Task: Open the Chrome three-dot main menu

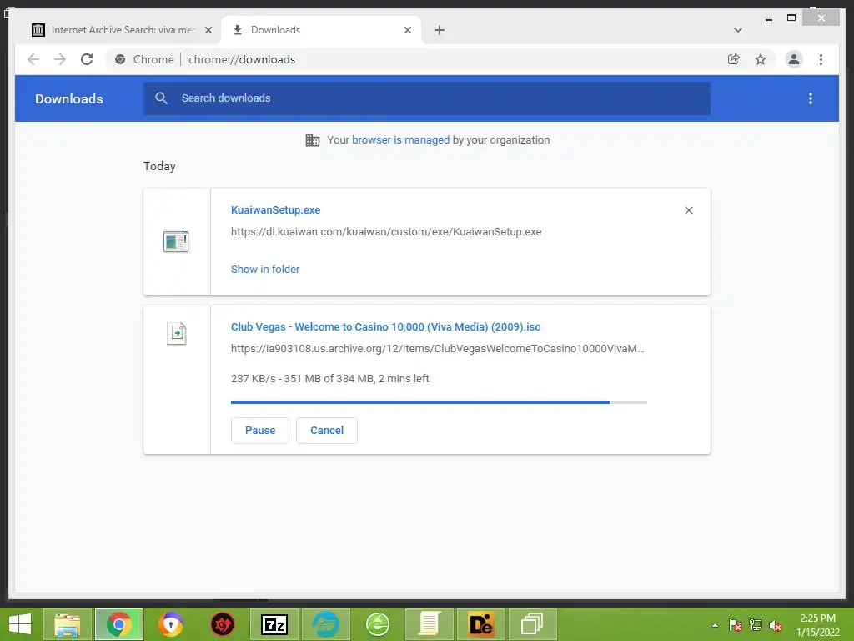Action: coord(821,59)
